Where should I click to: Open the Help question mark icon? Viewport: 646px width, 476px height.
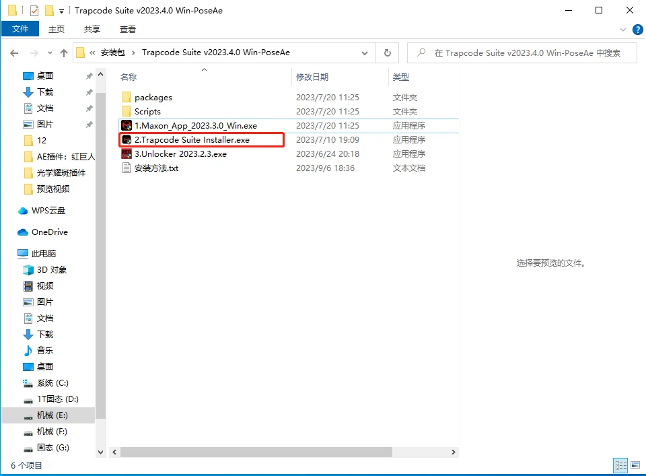(x=637, y=30)
